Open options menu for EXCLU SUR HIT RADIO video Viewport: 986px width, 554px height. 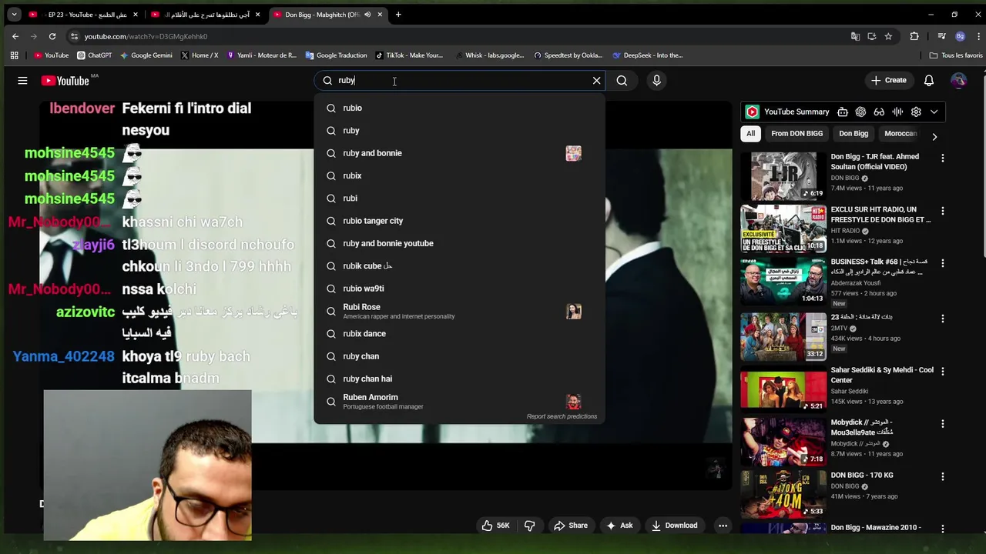point(943,211)
